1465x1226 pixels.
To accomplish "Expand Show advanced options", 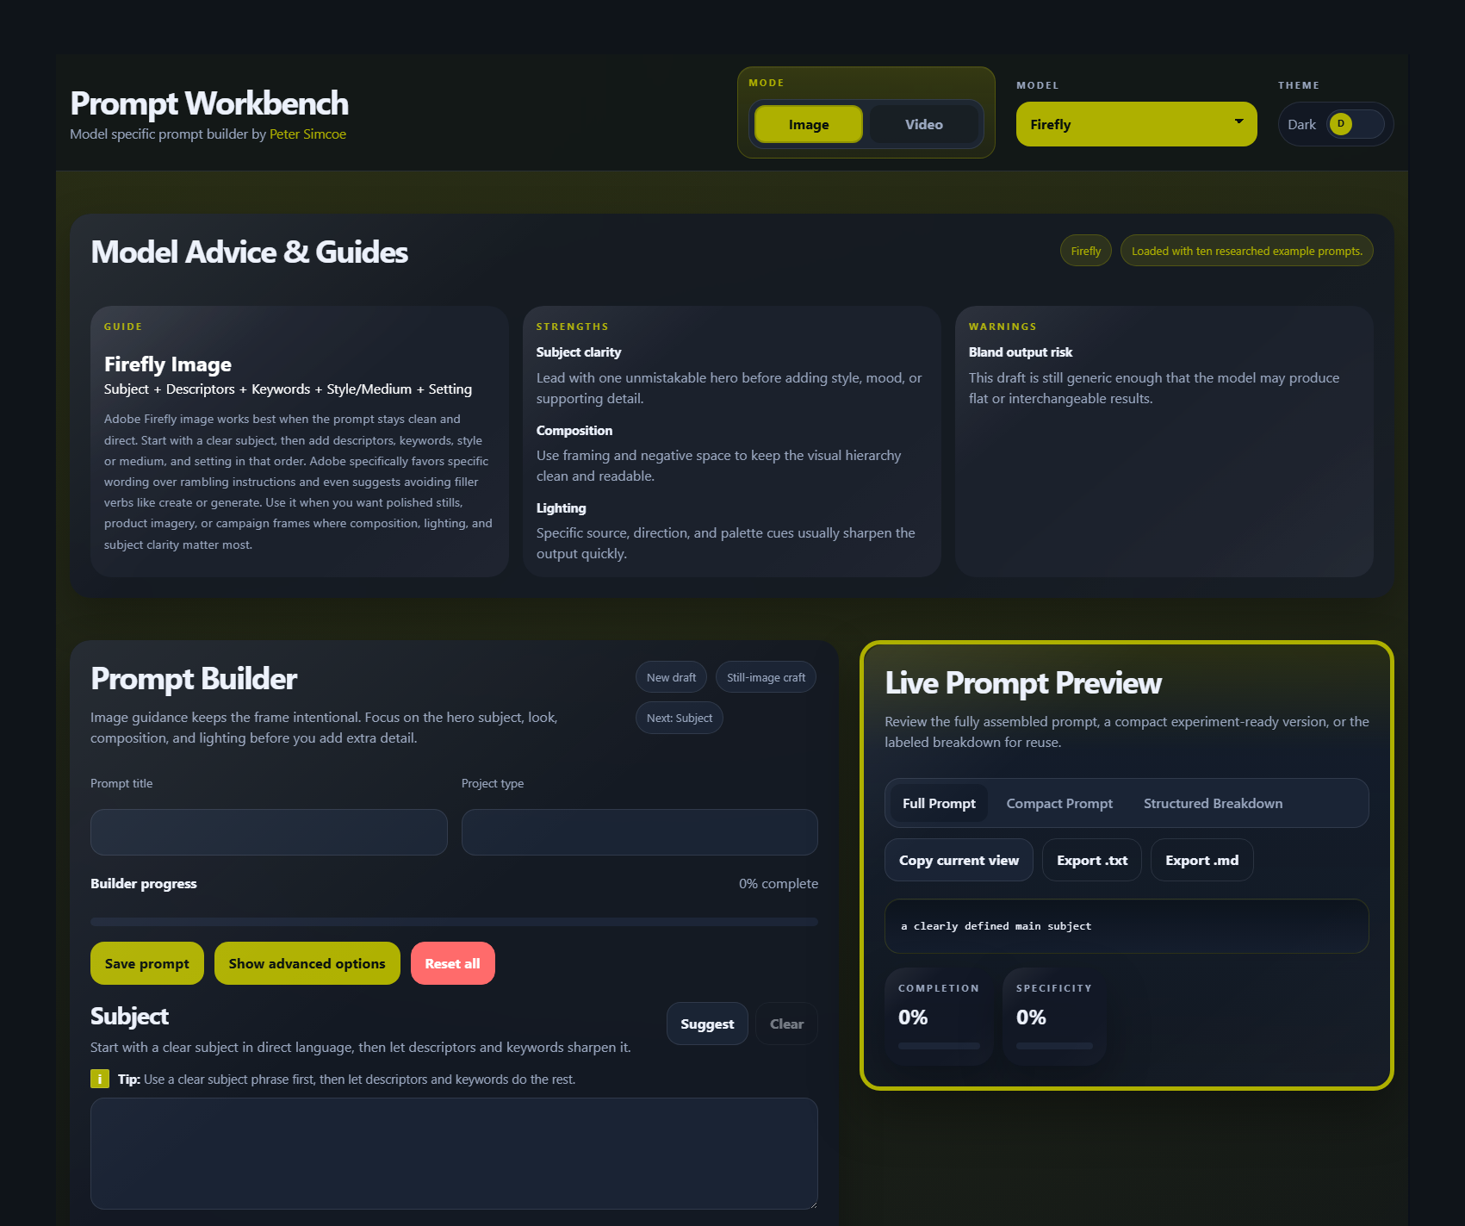I will point(307,963).
